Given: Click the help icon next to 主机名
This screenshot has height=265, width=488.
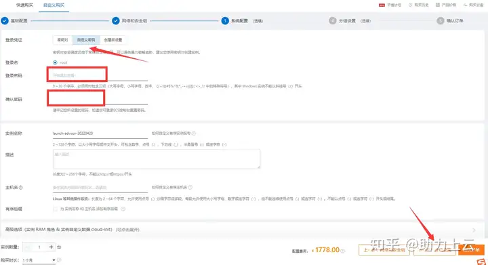Looking at the screenshot, I should click(x=21, y=188).
